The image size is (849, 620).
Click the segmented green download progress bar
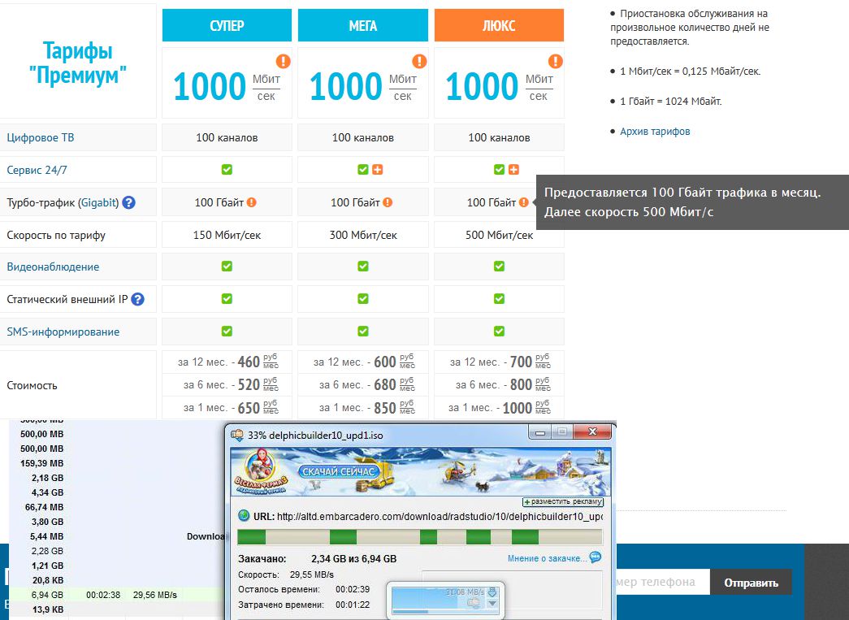[420, 536]
